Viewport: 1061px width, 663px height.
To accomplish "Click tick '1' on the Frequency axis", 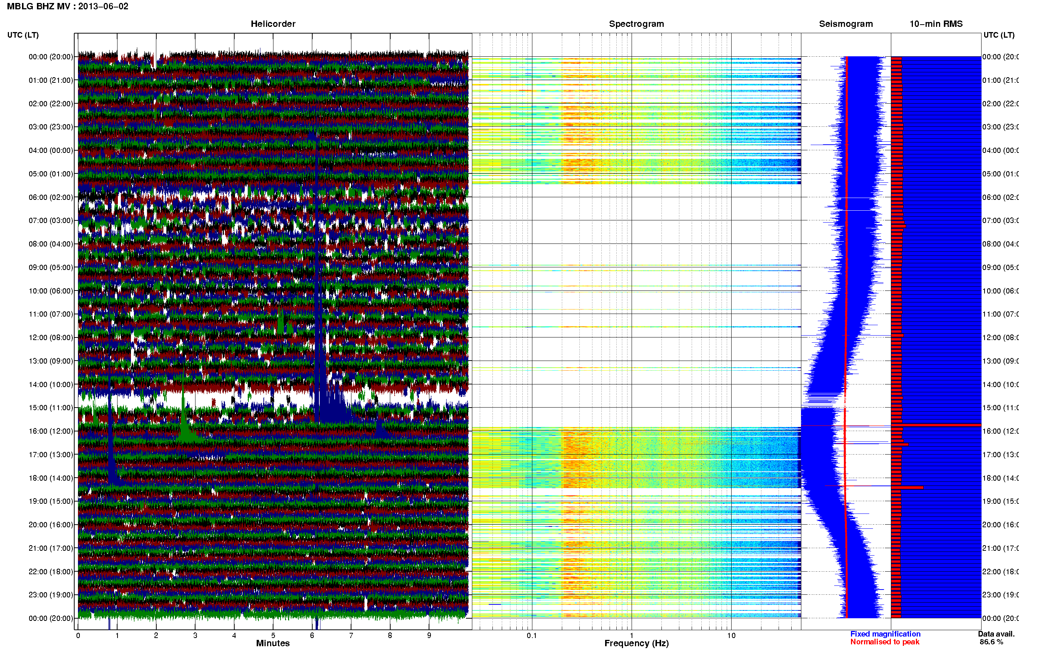I will coord(632,635).
